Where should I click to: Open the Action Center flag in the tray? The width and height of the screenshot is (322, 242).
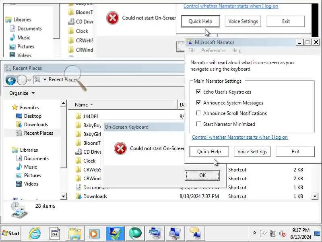(263, 234)
